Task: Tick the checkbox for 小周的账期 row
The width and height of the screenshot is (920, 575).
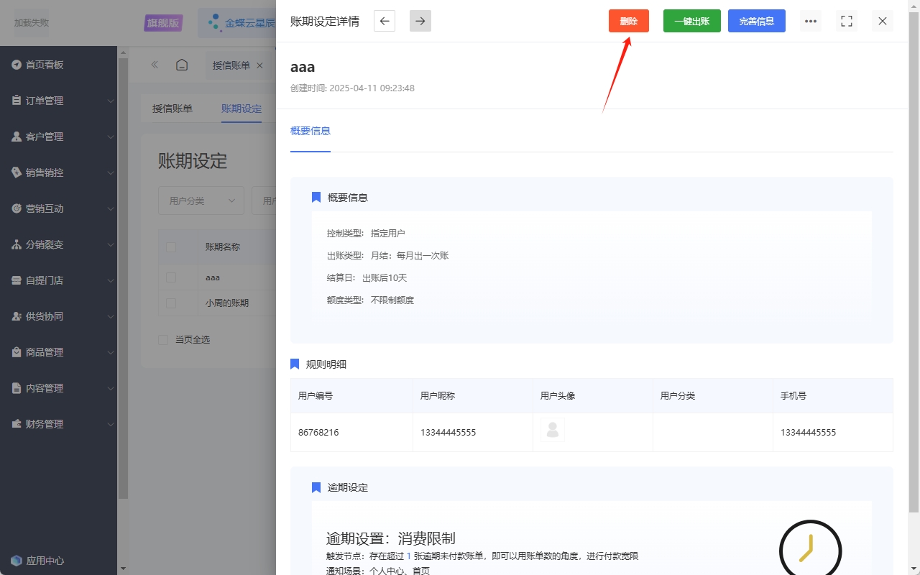Action: click(x=171, y=303)
